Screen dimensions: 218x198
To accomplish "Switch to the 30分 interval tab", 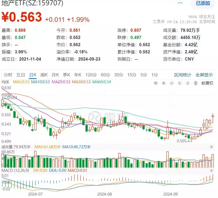I will [119, 75].
